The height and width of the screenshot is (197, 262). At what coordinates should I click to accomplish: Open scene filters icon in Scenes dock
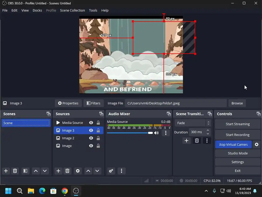tap(25, 171)
